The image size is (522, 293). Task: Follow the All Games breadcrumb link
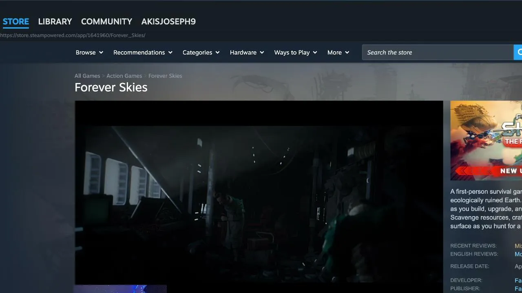pyautogui.click(x=87, y=76)
